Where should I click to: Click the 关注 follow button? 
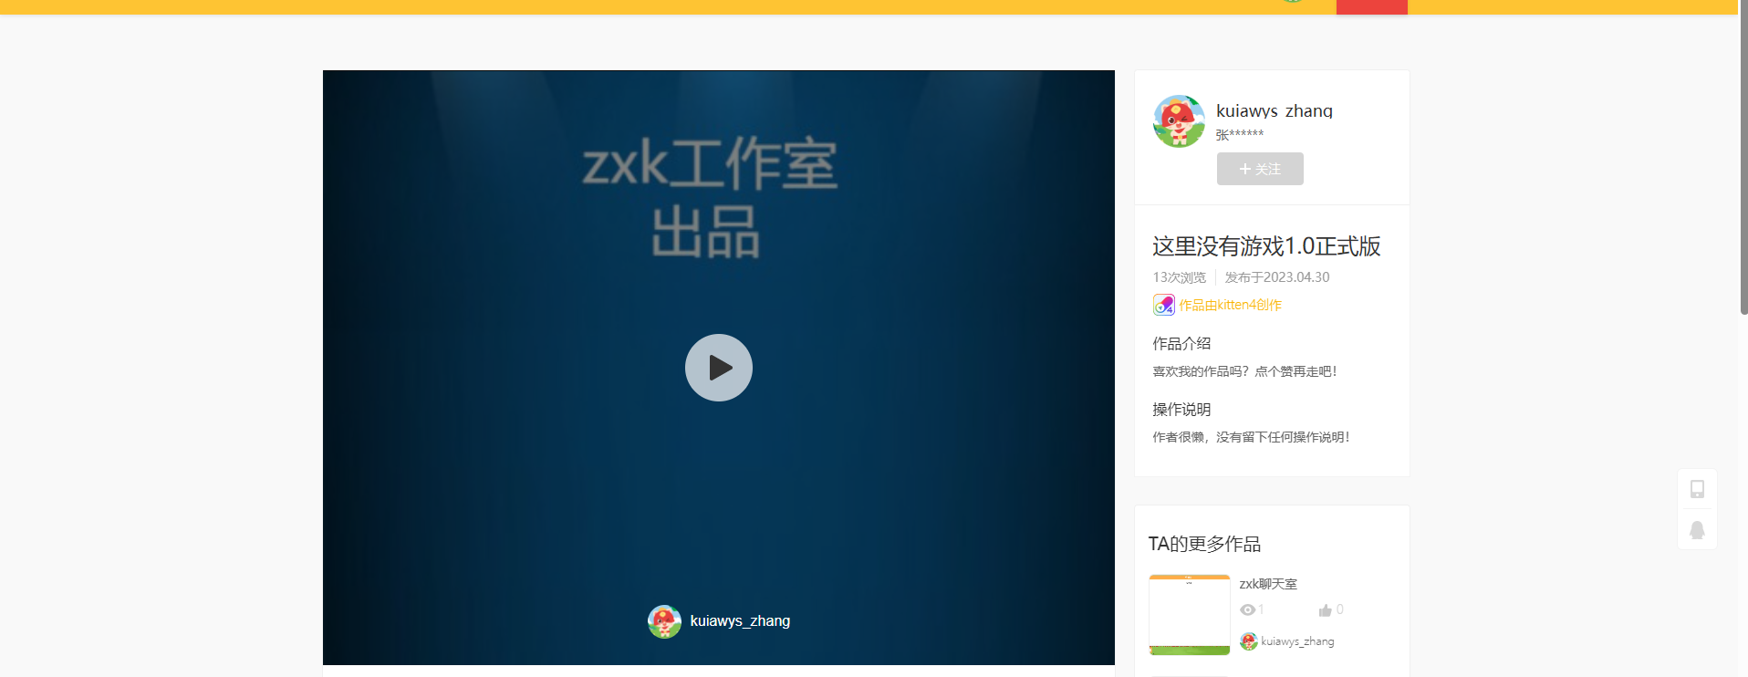1260,169
